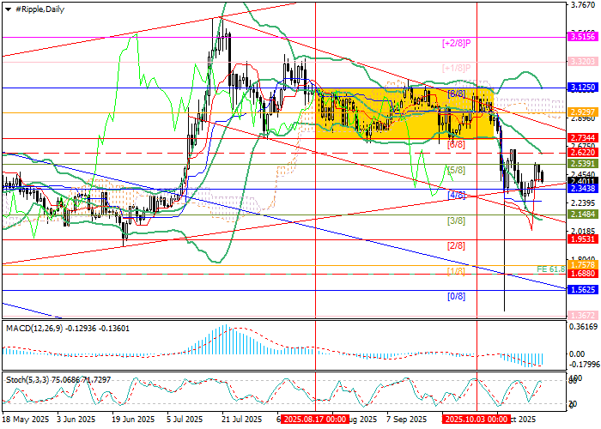601x429 pixels.
Task: Click the [6/8] Murrey level label
Action: [457, 144]
